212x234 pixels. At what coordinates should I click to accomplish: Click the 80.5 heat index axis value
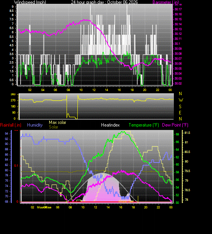click(187, 152)
